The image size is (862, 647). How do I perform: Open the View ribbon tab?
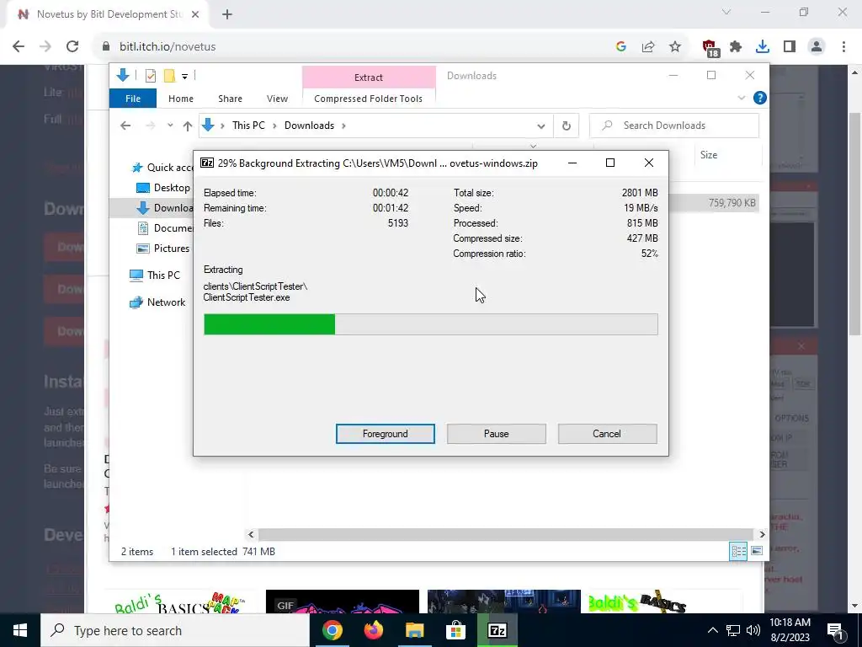(x=277, y=99)
